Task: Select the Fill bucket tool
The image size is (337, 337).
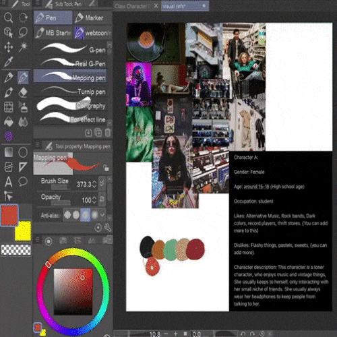Action: (8, 122)
